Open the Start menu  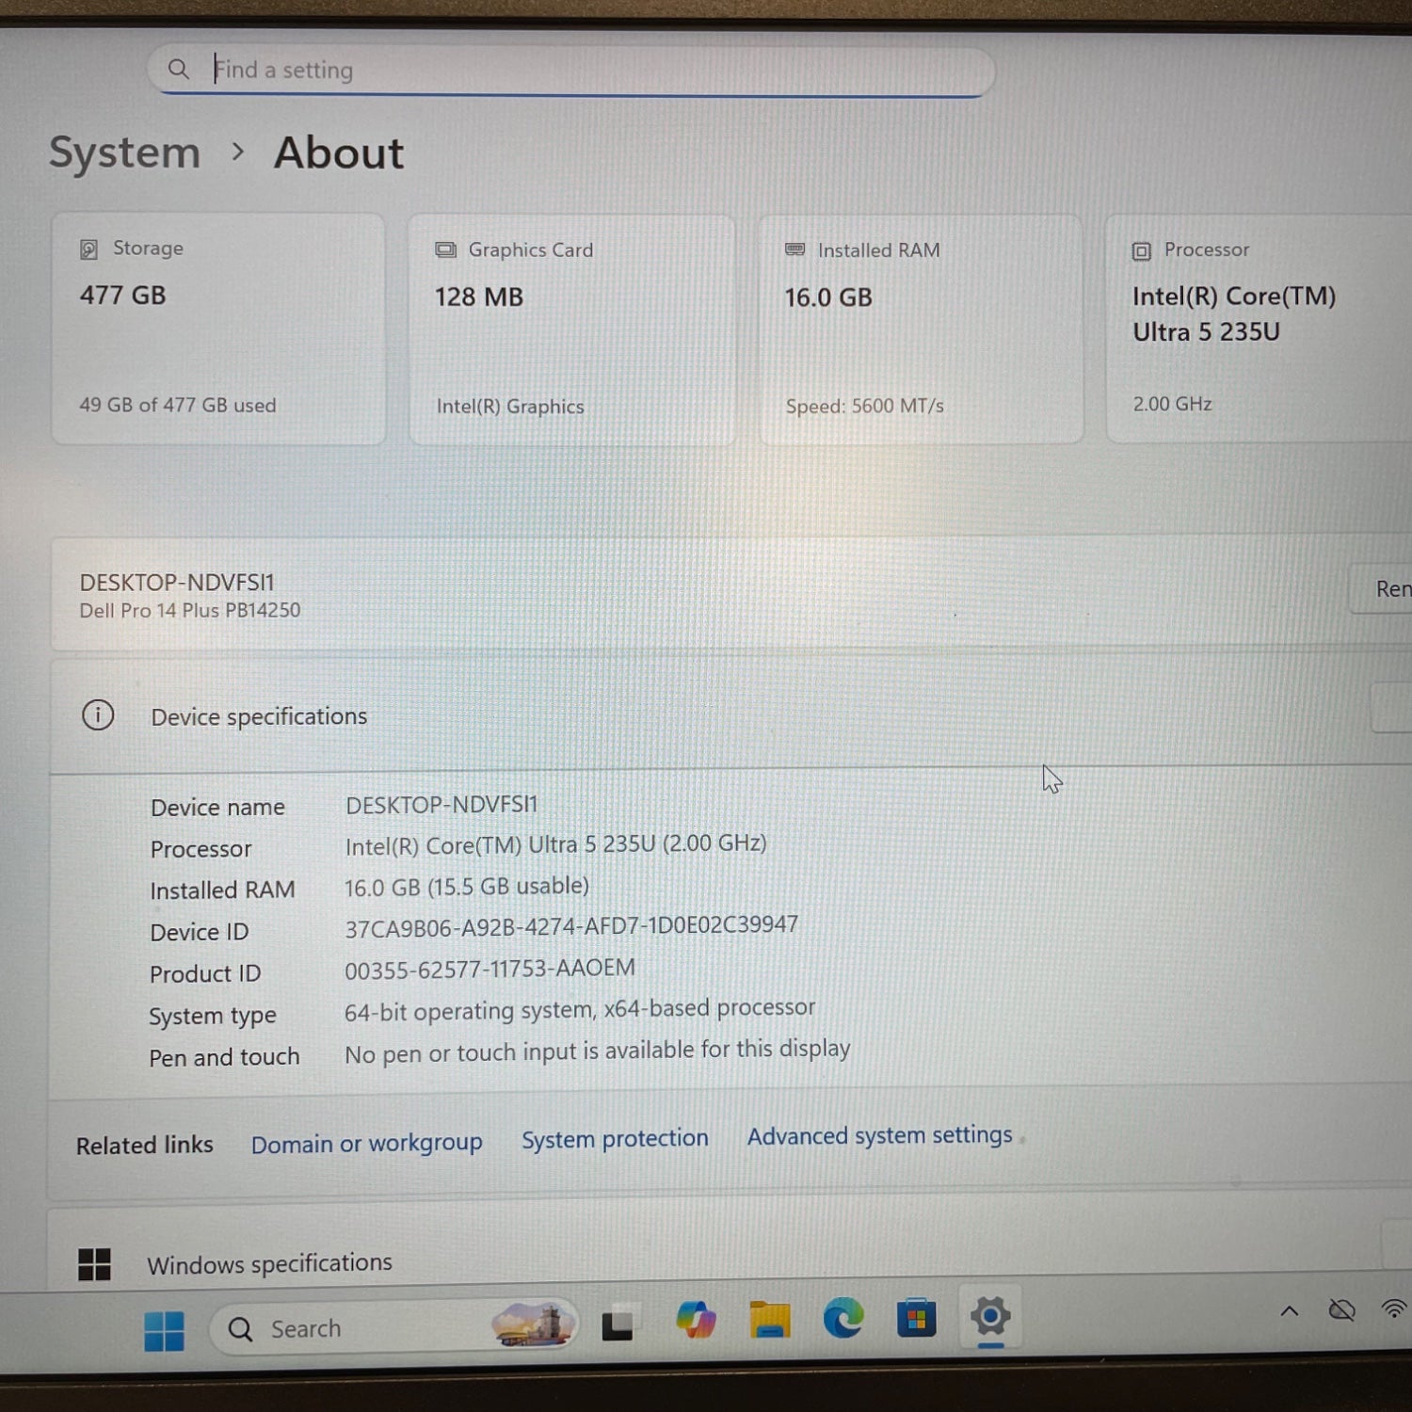[164, 1328]
